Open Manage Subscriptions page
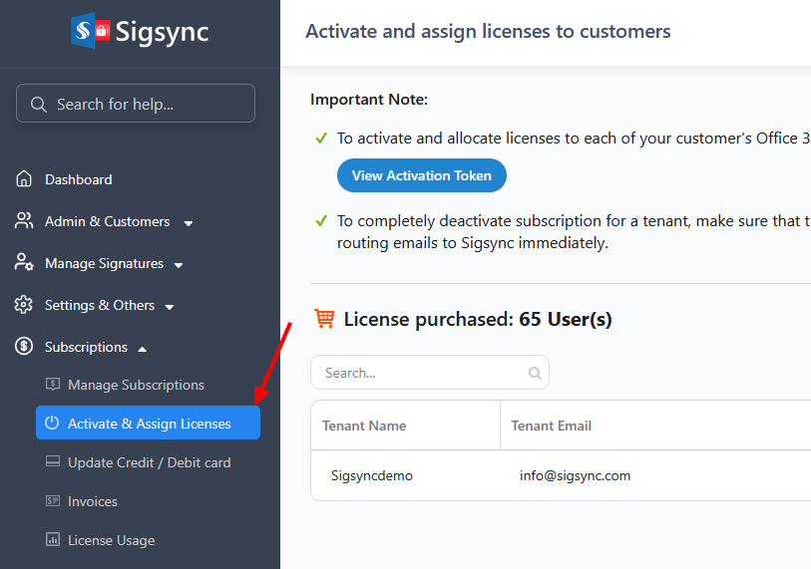 coord(136,385)
